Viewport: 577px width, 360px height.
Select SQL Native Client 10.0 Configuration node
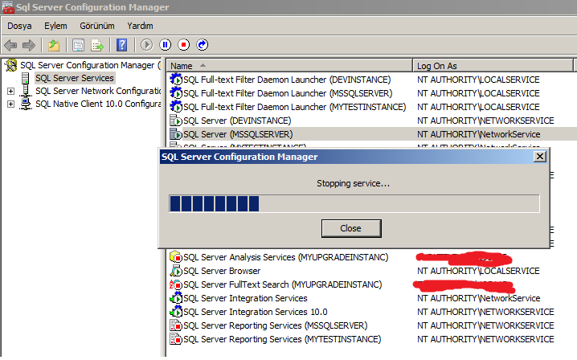(x=98, y=104)
